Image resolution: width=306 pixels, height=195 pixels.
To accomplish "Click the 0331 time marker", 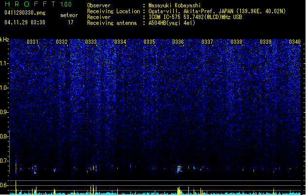I will point(33,42).
